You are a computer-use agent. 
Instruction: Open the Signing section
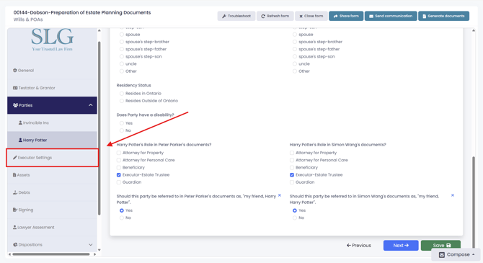52,210
